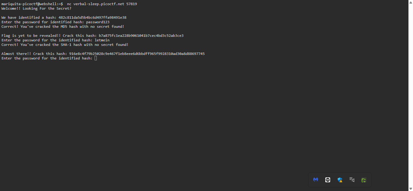Click the "cracked the SHA-1 hash" message
Image resolution: width=413 pixels, height=191 pixels.
pyautogui.click(x=65, y=45)
